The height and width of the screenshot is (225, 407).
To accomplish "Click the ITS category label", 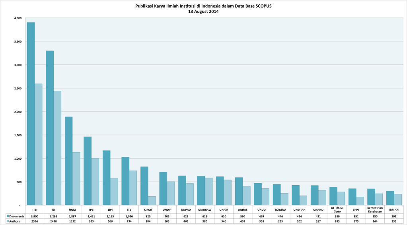I will tap(129, 209).
